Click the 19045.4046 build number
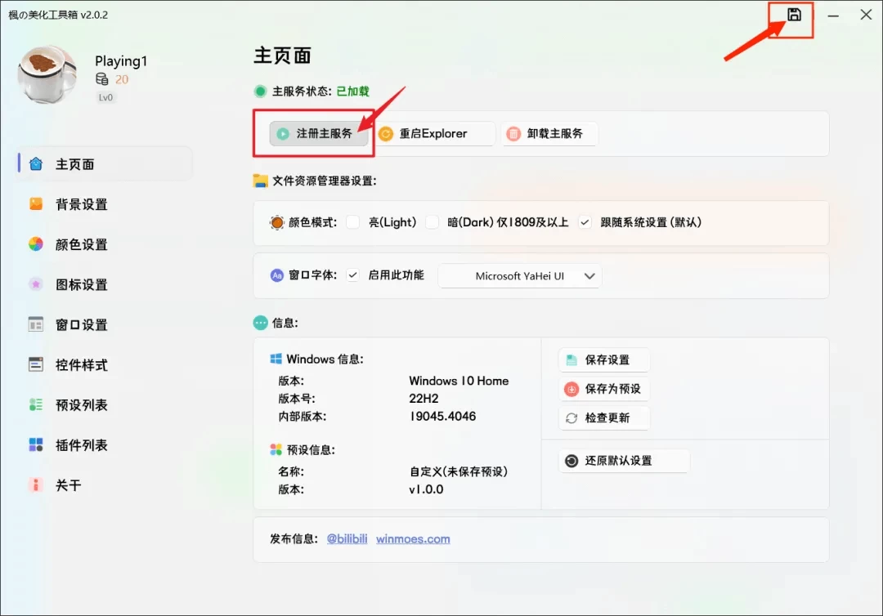Viewport: 883px width, 616px height. (x=442, y=417)
